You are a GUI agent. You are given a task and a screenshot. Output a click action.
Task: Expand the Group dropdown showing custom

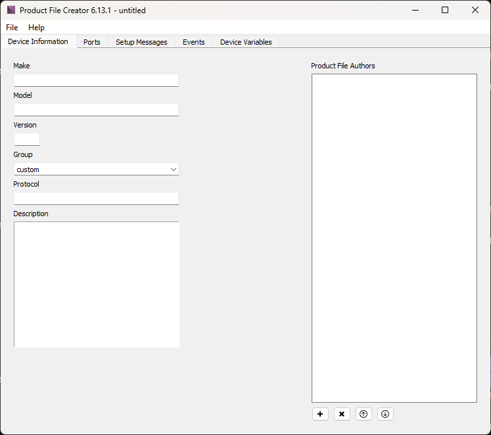96,170
